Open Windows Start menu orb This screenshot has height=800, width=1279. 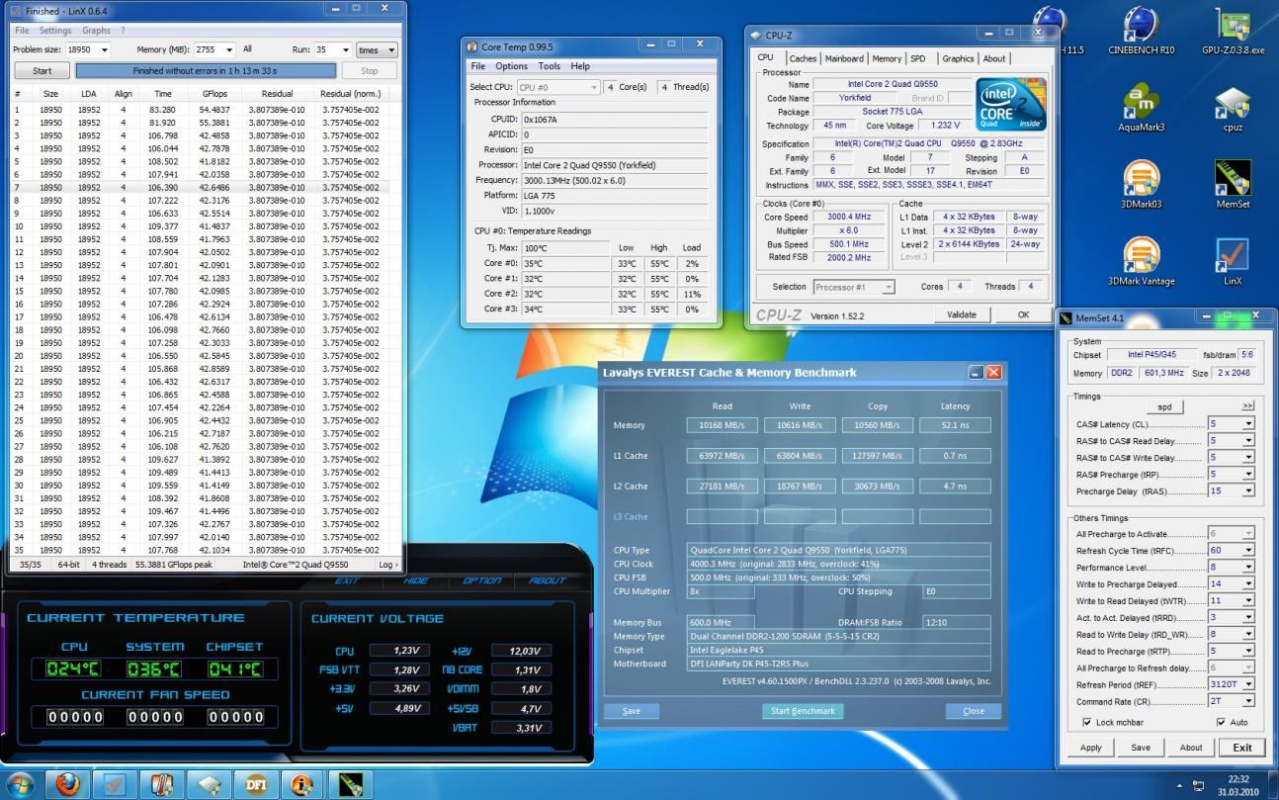(19, 785)
